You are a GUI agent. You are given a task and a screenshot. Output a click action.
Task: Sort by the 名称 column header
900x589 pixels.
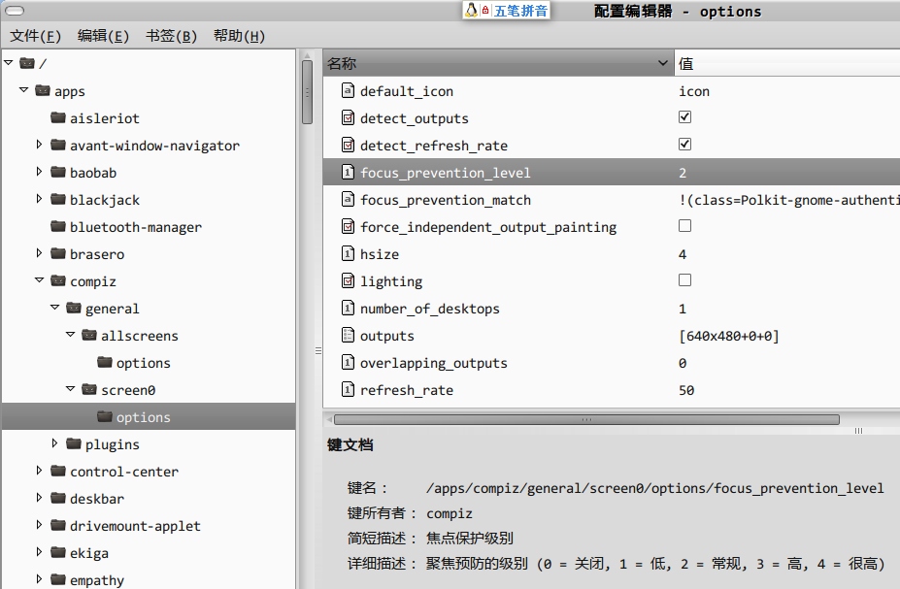coord(498,63)
